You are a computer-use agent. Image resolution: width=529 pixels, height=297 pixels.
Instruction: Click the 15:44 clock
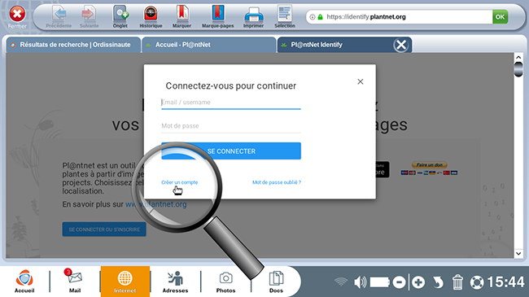pos(505,282)
